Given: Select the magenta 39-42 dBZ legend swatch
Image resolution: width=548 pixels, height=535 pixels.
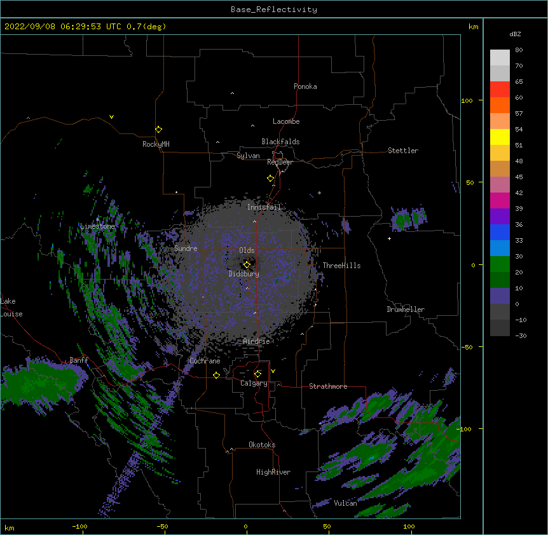Looking at the screenshot, I should click(500, 201).
